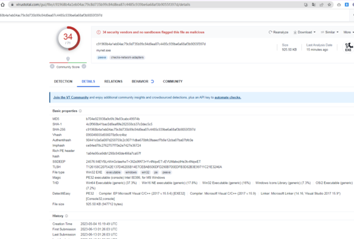Click the Magic PE32 executable description
Viewport: 354px width, 239px height.
coord(125,178)
